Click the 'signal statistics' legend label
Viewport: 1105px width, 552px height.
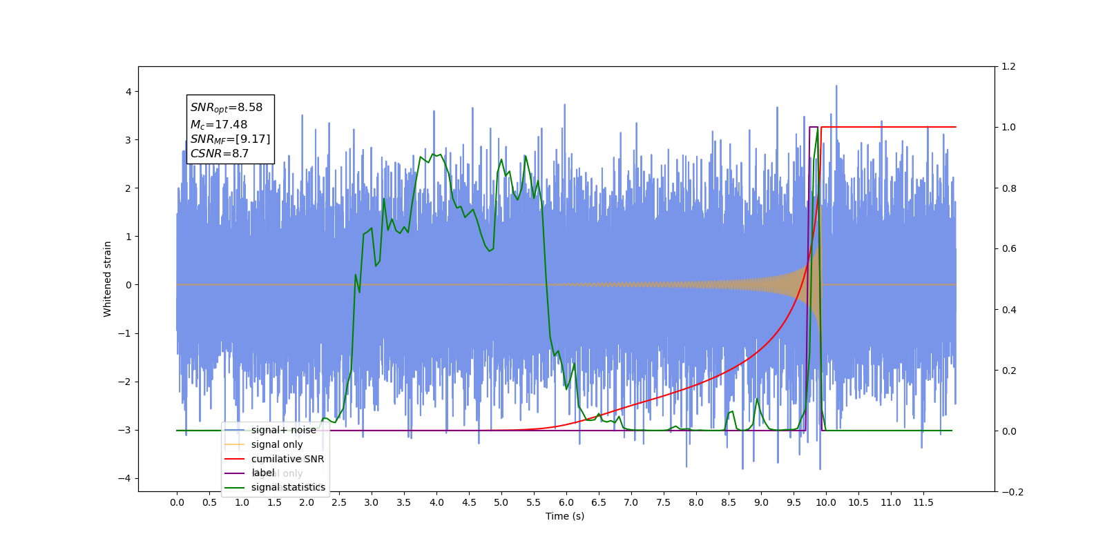(288, 487)
